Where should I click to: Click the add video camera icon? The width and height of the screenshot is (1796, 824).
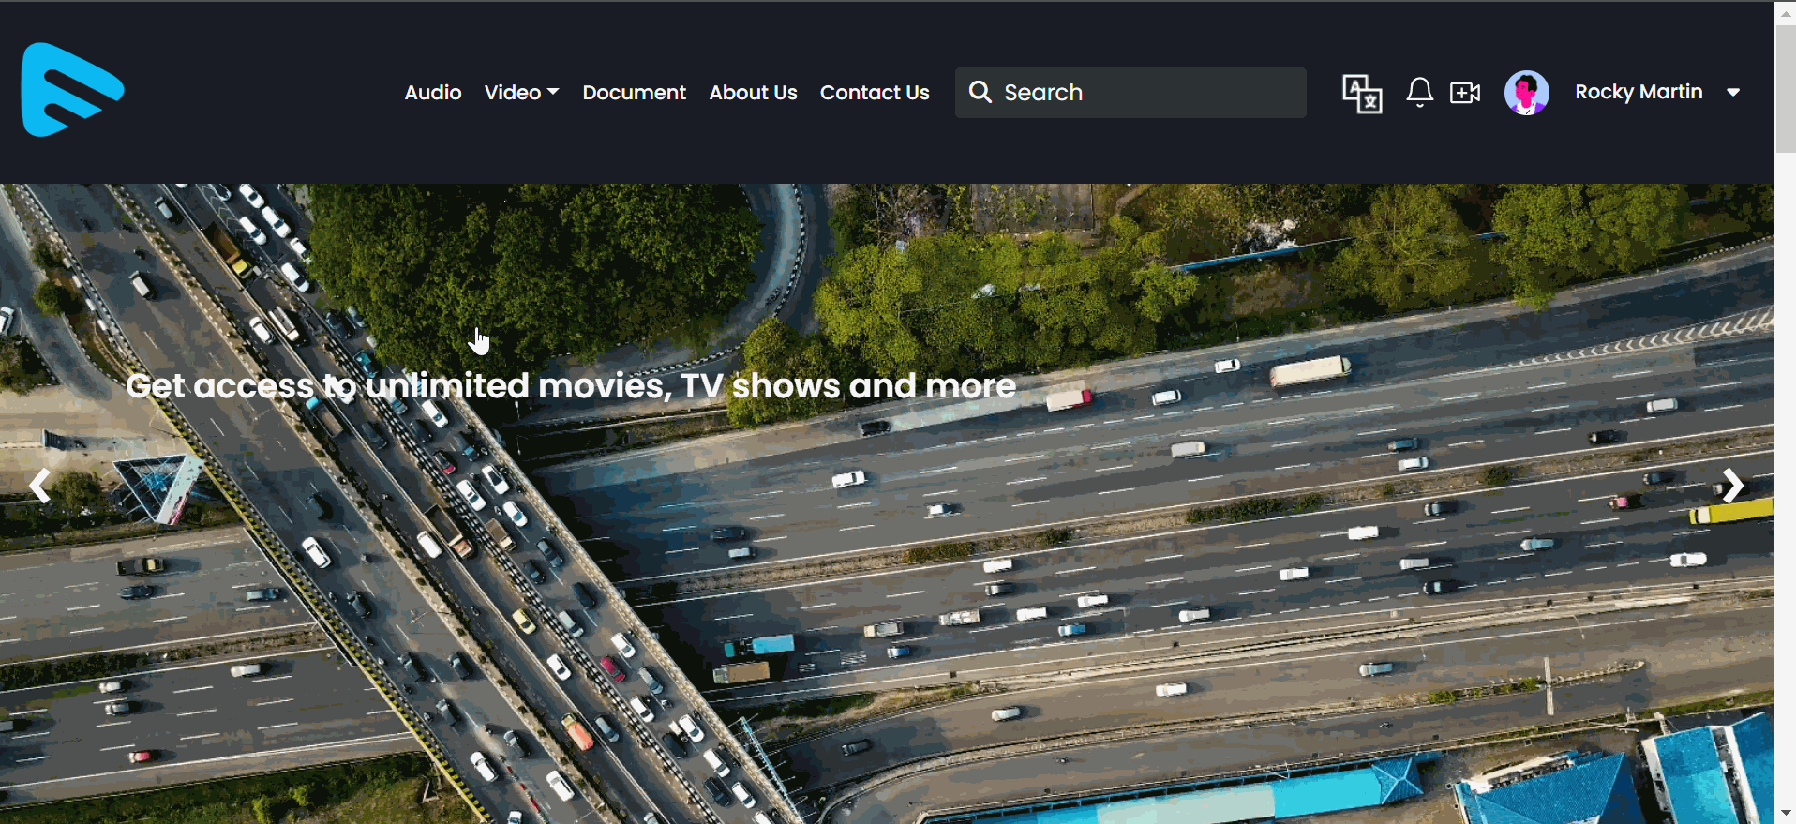point(1464,92)
